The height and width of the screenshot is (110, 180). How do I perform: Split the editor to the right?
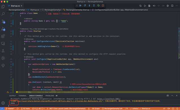coord(172,6)
